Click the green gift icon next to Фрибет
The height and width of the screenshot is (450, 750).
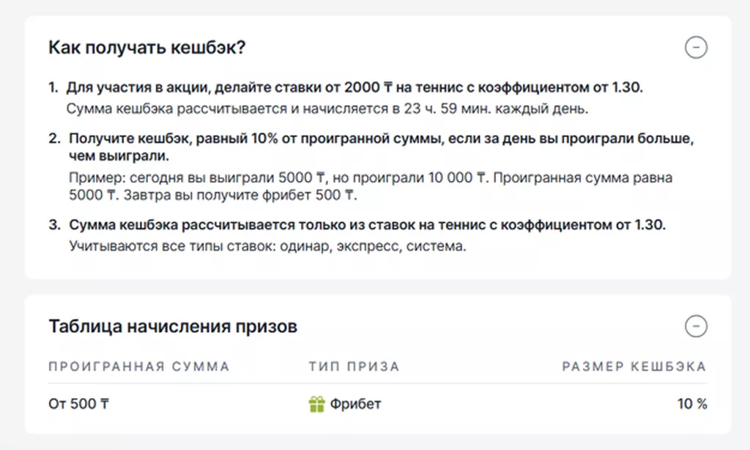(x=316, y=404)
